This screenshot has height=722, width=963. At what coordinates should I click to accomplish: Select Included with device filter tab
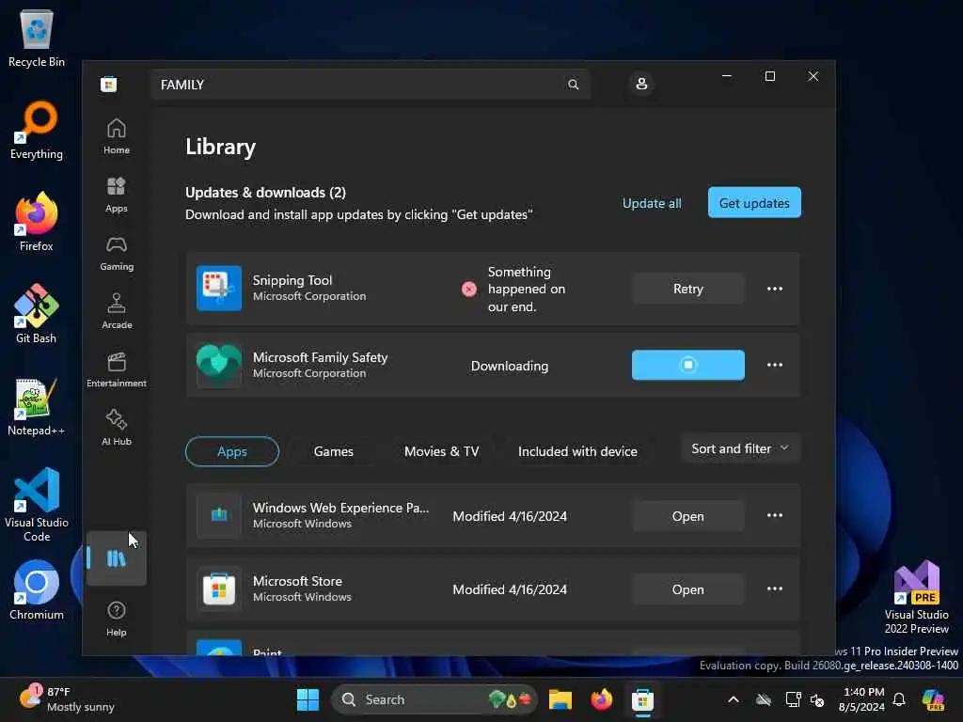pyautogui.click(x=578, y=451)
